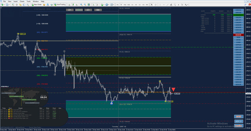Select the trendline drawing tool

(167, 5)
